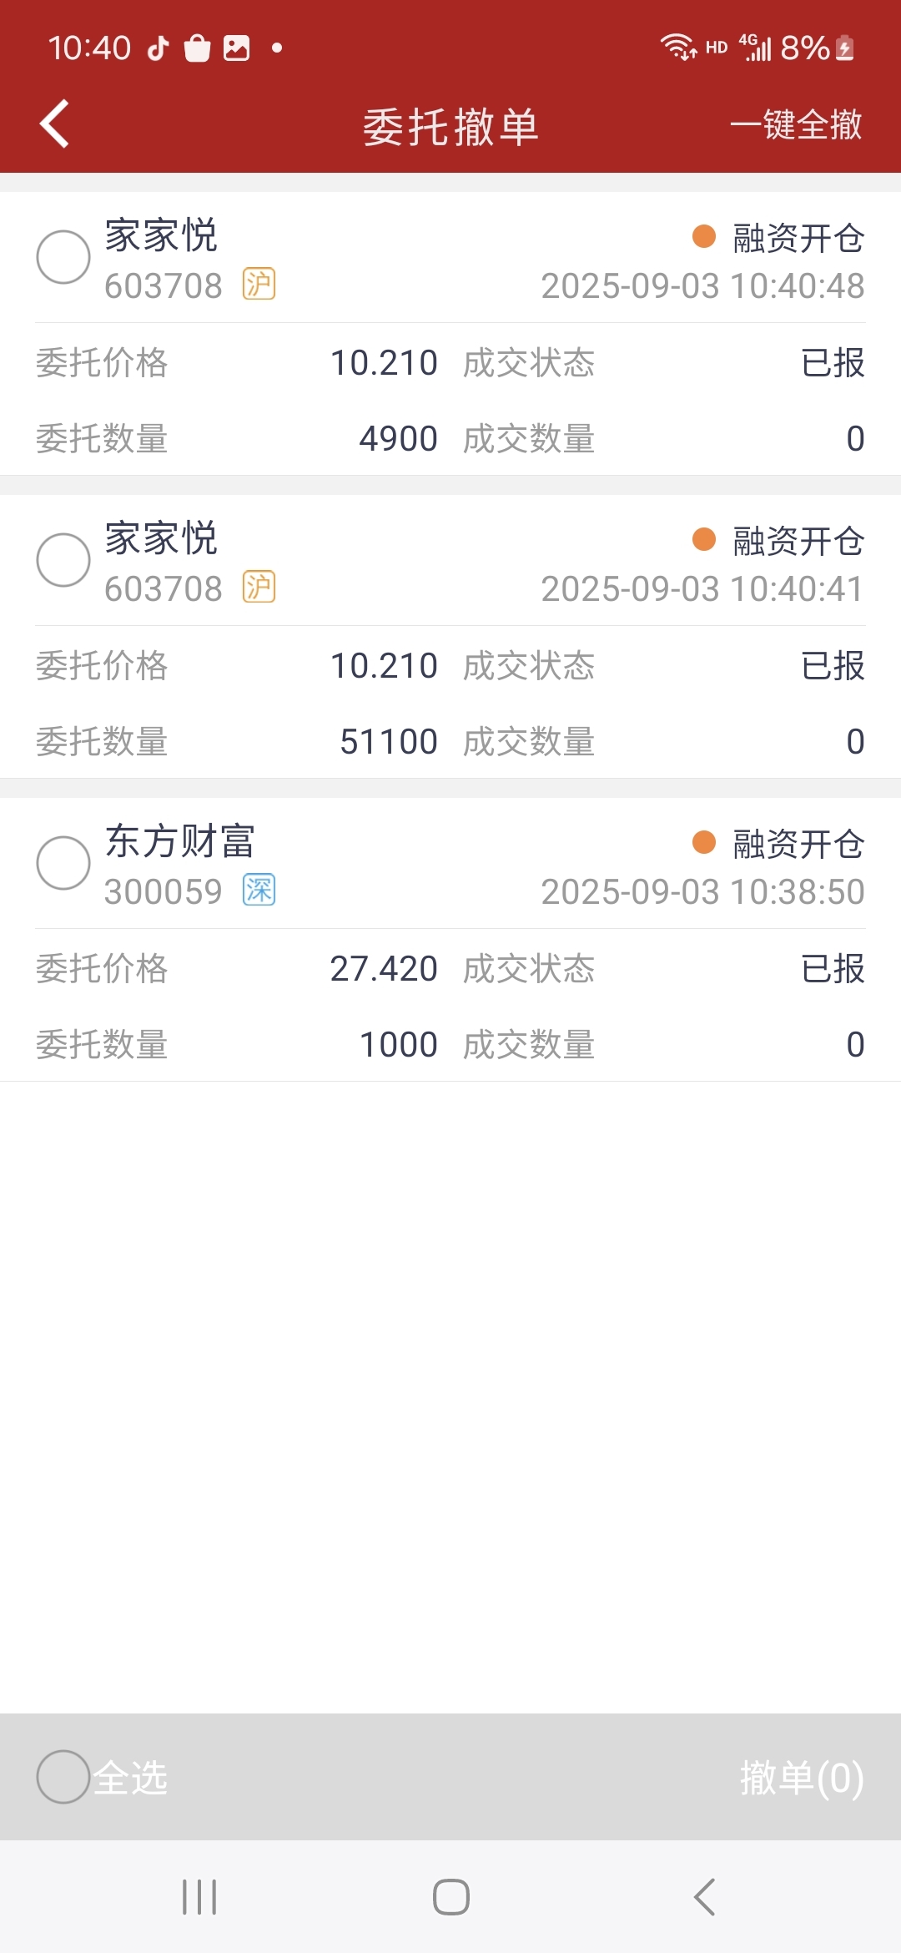Open Android recent apps navigation button
The image size is (901, 1953).
(199, 1897)
